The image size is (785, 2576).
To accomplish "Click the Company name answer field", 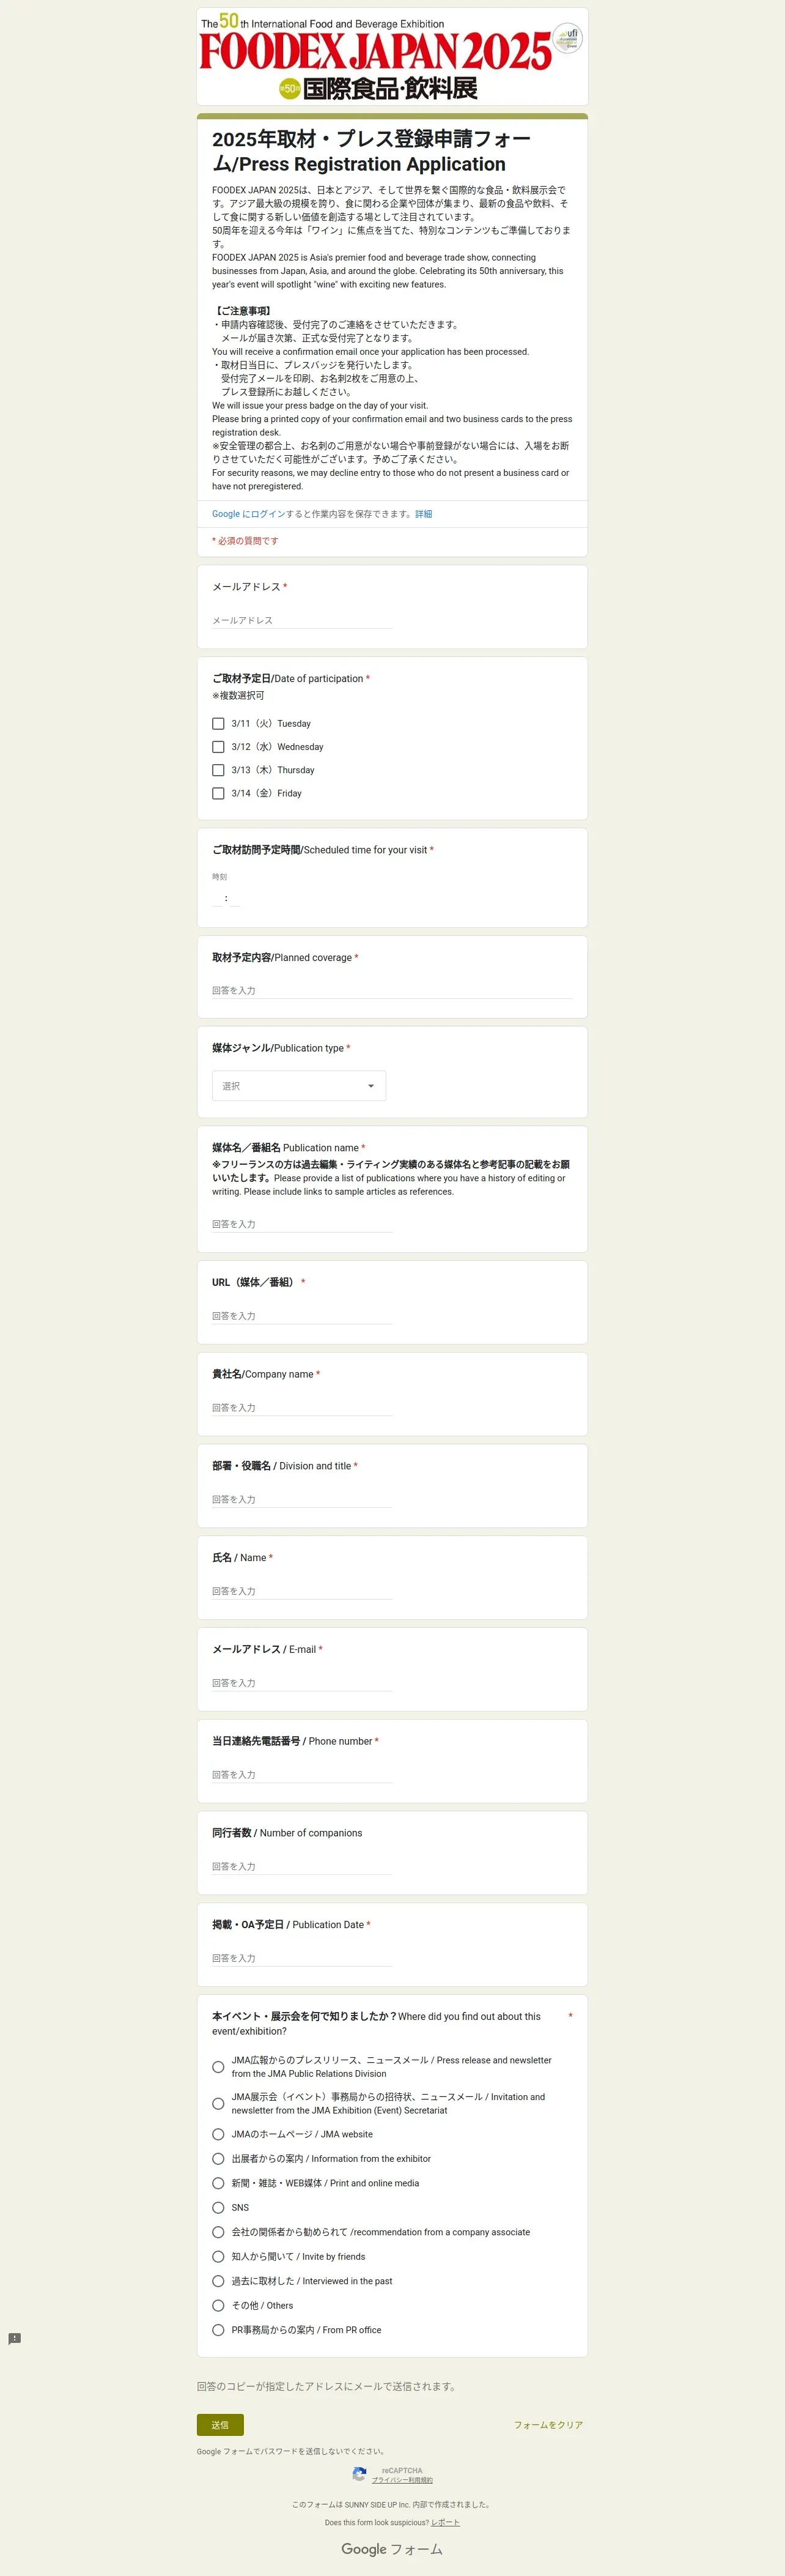I will coord(302,1407).
